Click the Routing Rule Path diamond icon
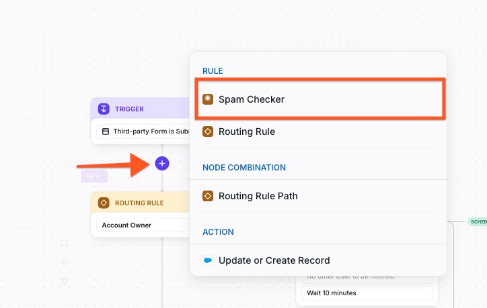 point(208,196)
